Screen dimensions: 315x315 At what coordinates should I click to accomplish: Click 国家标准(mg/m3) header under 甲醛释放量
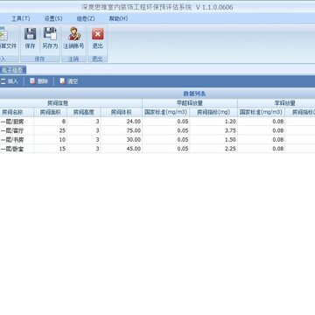(x=165, y=112)
